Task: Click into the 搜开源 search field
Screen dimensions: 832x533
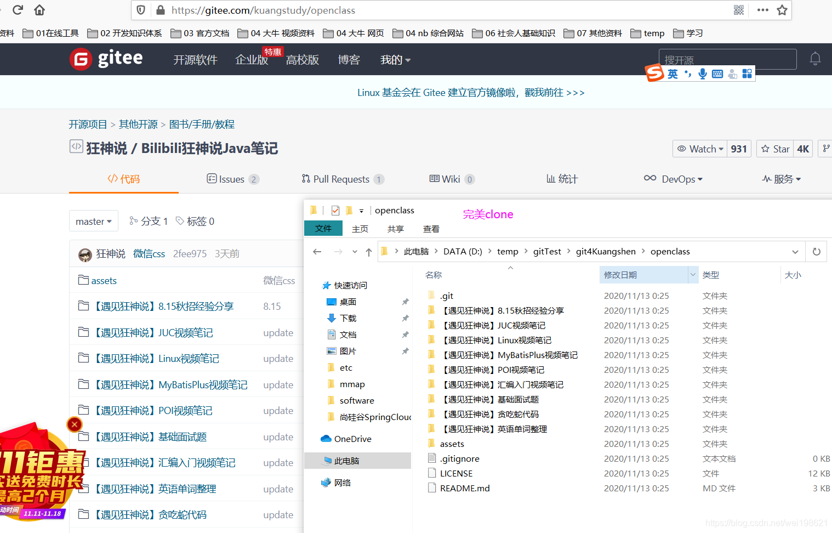Action: [x=727, y=59]
